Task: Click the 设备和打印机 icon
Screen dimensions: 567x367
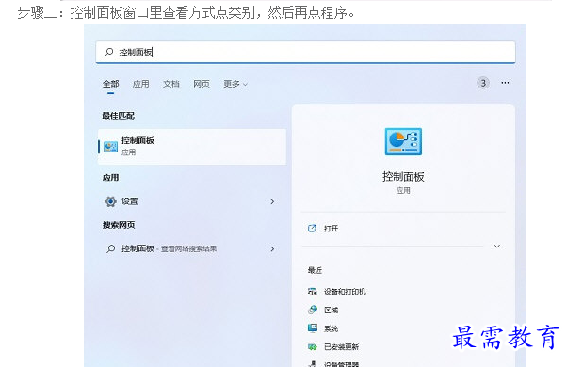Action: 312,291
